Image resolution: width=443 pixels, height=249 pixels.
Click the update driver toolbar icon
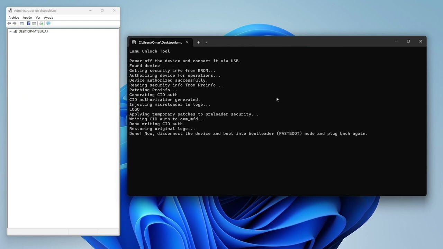click(41, 24)
